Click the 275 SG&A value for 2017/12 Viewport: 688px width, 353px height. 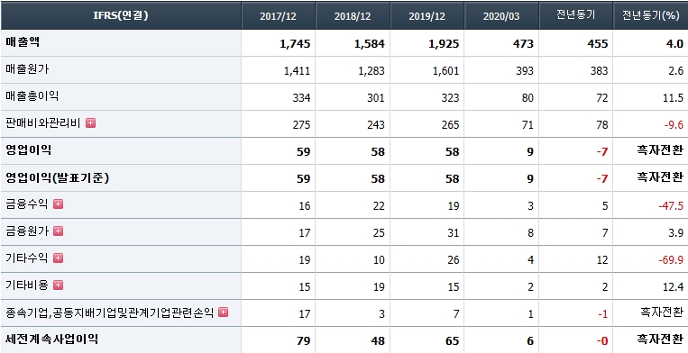(x=301, y=125)
